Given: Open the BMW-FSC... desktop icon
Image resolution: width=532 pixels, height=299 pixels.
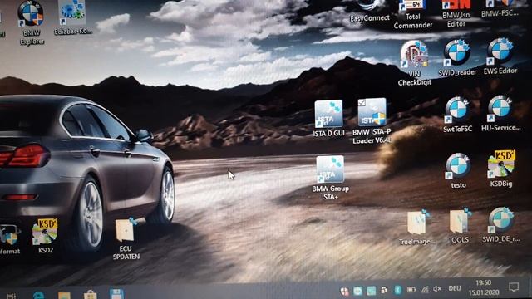Looking at the screenshot, I should click(500, 9).
